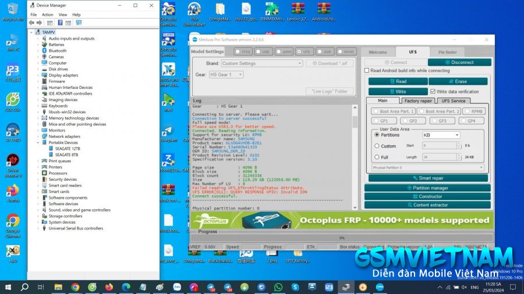The width and height of the screenshot is (524, 294).
Task: Click the Erase button in Medusa
Action: (458, 81)
